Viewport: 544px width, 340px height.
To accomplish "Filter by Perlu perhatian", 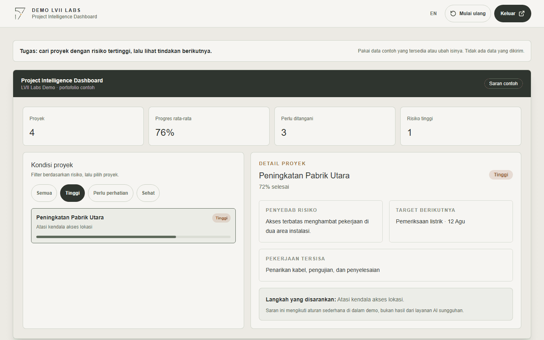I will (x=111, y=193).
